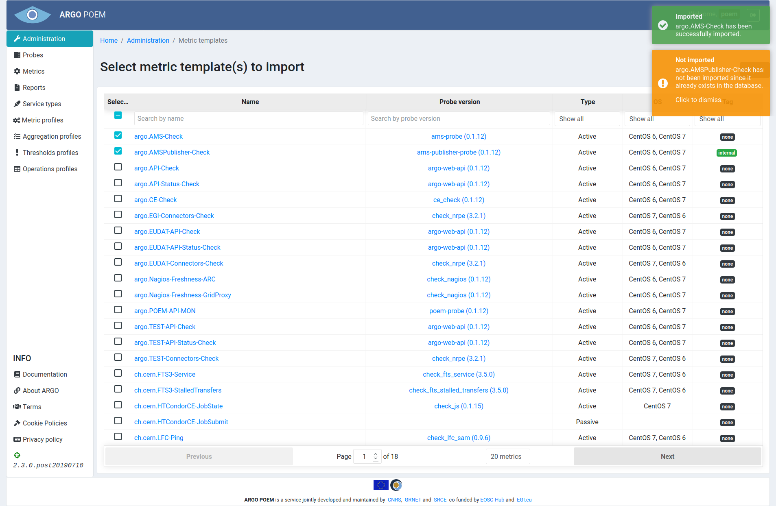
Task: Click the page number input field
Action: coord(367,456)
